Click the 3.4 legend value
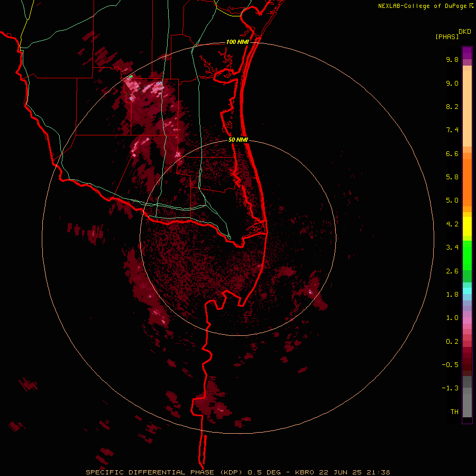 [452, 248]
